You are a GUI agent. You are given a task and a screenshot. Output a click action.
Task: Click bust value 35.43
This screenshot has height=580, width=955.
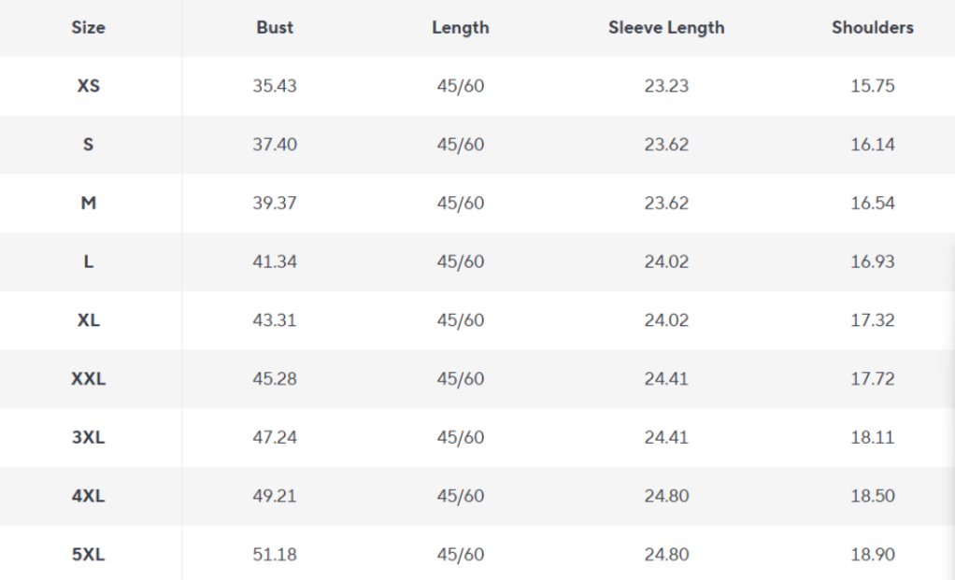pos(274,87)
